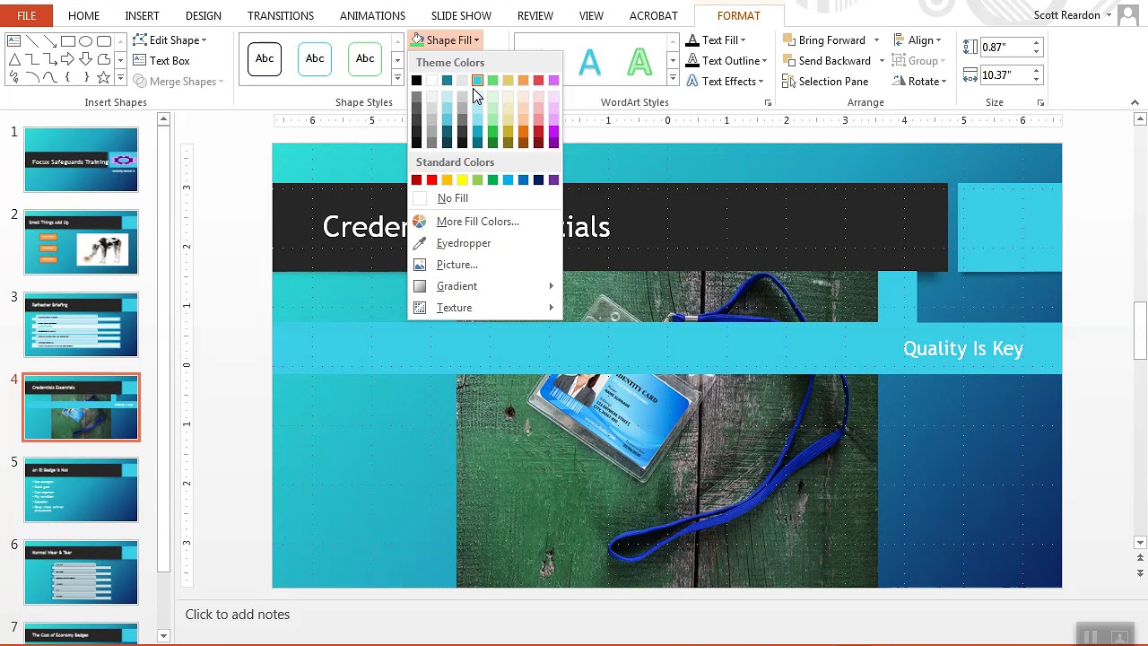The image size is (1148, 646).
Task: Open the Selection Pane
Action: click(825, 82)
